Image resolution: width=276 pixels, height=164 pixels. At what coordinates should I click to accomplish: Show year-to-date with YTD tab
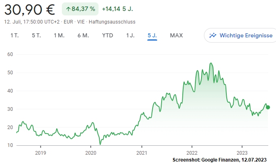(x=107, y=35)
